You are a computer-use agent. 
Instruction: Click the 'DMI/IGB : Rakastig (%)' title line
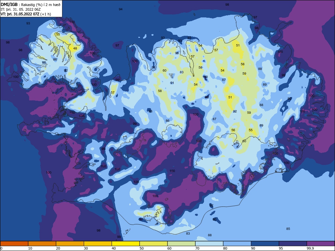point(30,5)
